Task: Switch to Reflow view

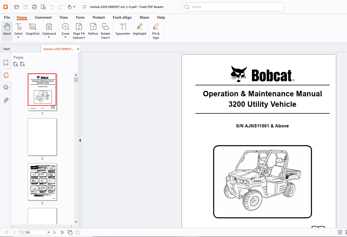Action: pos(93,30)
